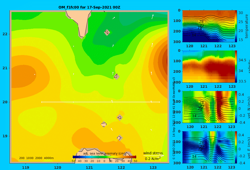This screenshot has width=250, height=170.
Task: Click the 'wind stress' legend label
Action: tap(153, 153)
